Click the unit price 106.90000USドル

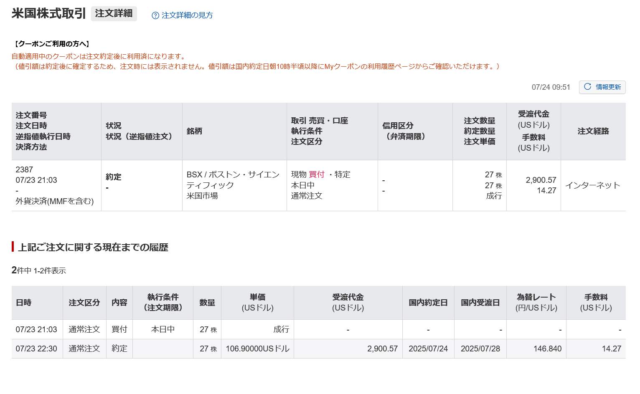click(x=258, y=349)
